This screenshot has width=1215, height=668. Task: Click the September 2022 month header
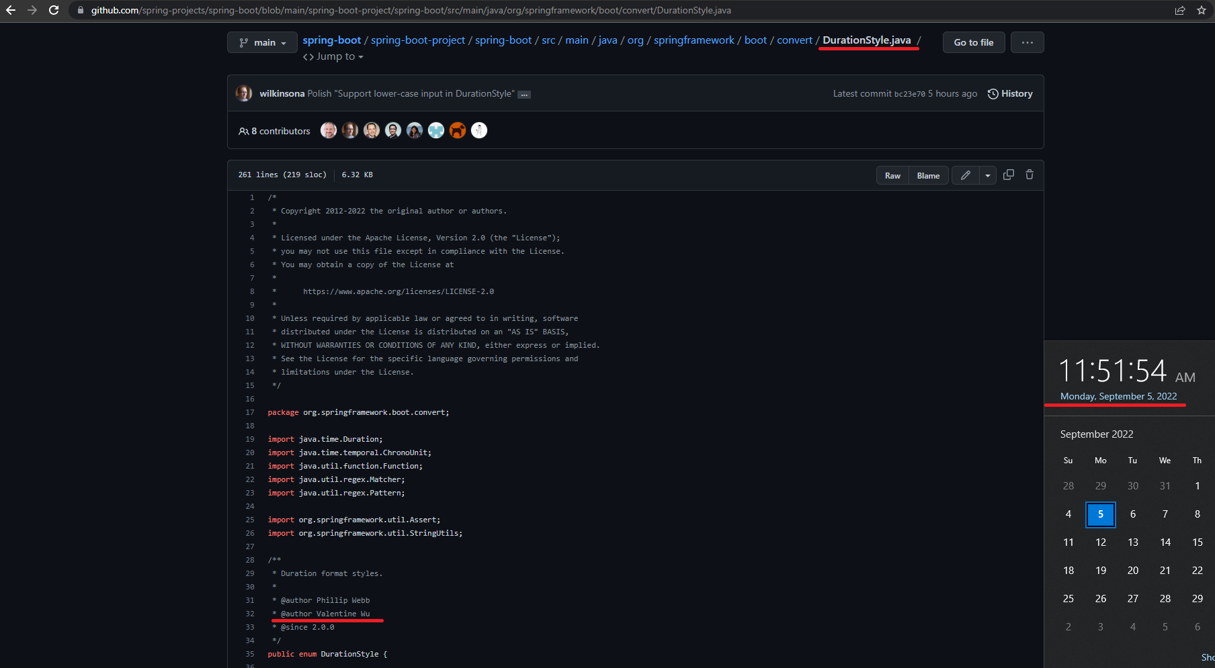point(1097,434)
